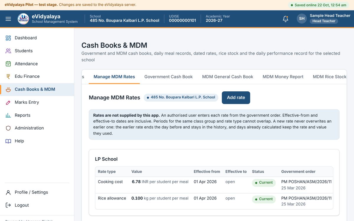This screenshot has height=221, width=354.
Task: Click the Reports bar chart icon
Action: [8, 116]
